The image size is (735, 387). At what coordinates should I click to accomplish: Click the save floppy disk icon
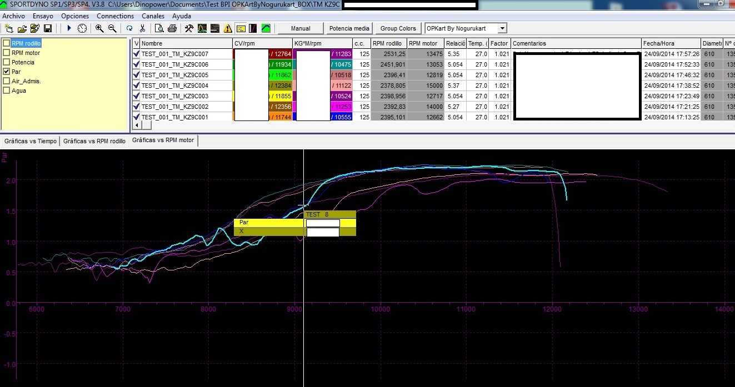tap(48, 28)
